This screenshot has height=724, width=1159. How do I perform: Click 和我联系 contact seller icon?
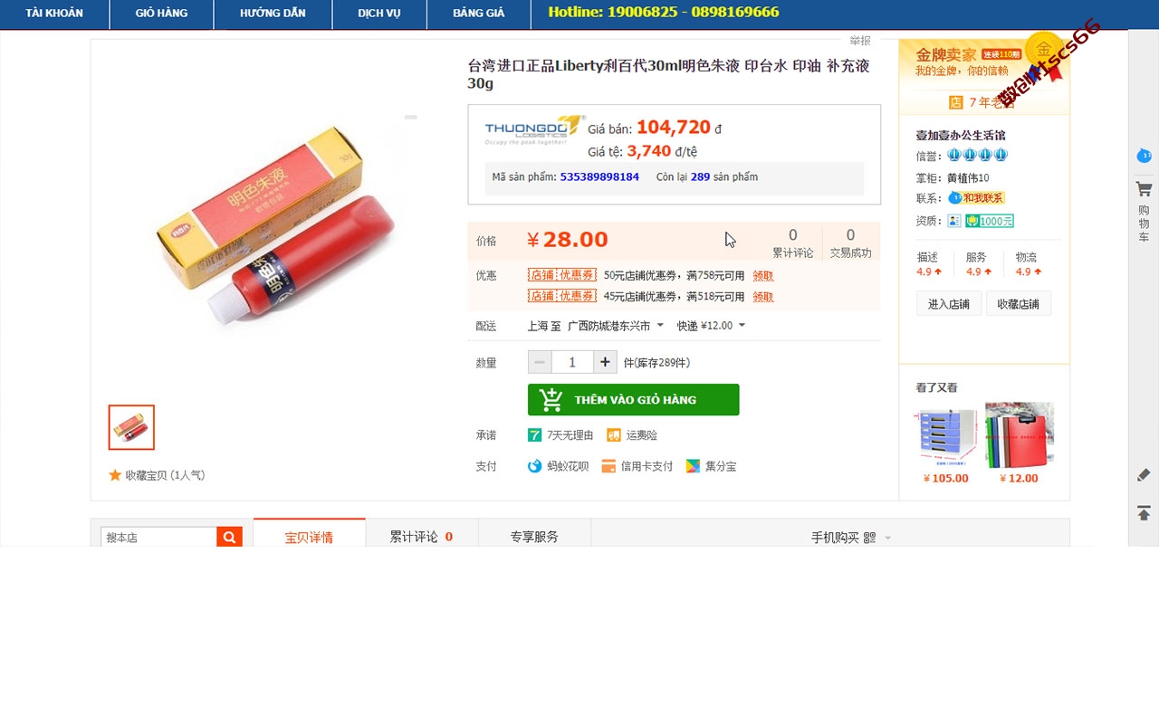pos(976,197)
